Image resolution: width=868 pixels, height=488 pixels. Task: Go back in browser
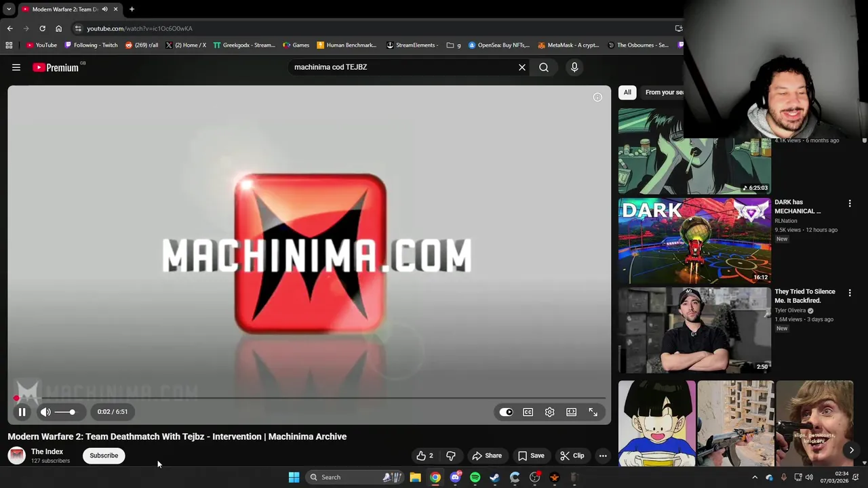9,28
